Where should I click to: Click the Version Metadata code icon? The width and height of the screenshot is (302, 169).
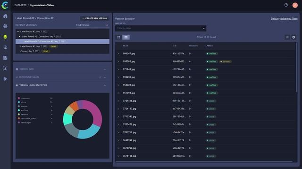[17, 77]
